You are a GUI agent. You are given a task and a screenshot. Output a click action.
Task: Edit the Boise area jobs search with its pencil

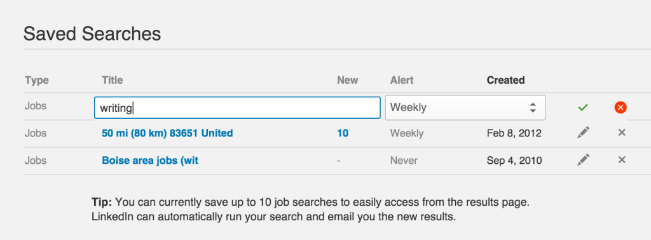click(x=584, y=160)
